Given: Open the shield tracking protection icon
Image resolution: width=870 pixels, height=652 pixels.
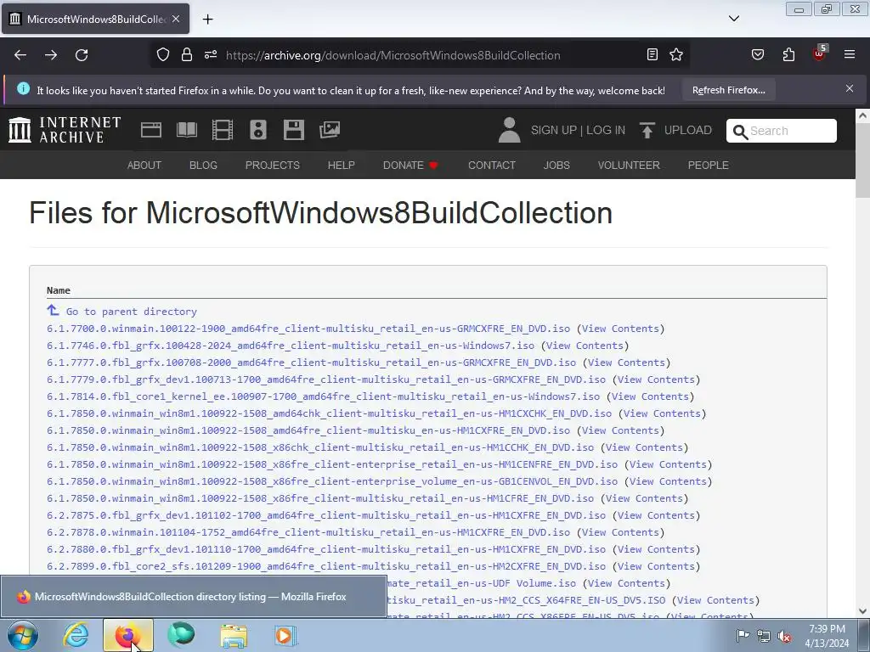Looking at the screenshot, I should click(162, 55).
